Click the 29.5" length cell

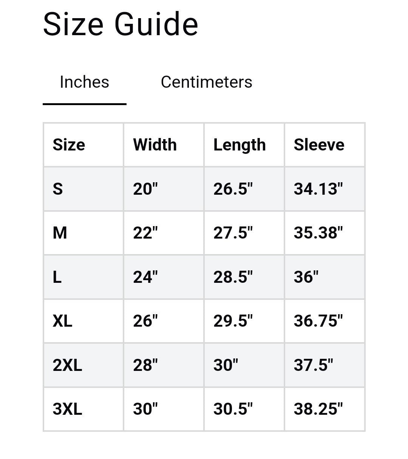click(x=233, y=321)
